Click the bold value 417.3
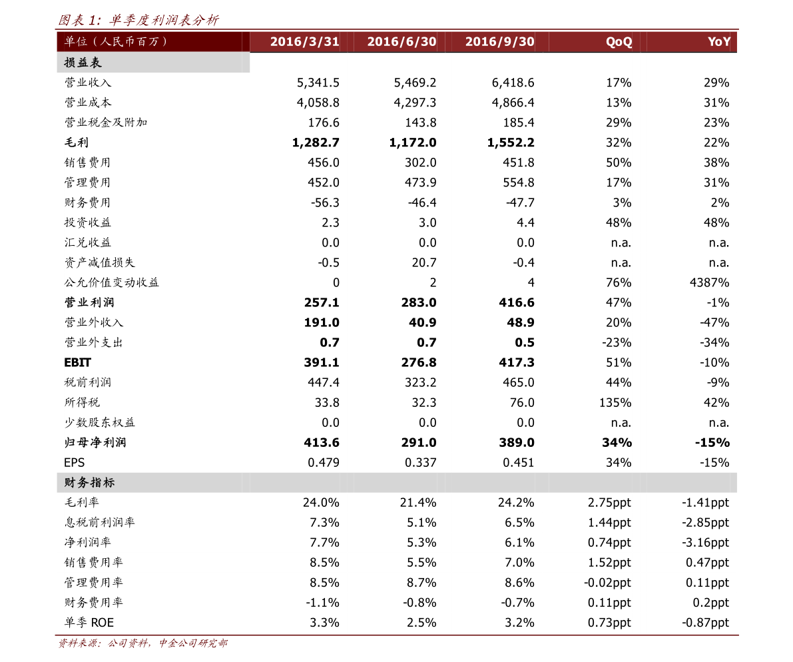The image size is (793, 662). 517,362
